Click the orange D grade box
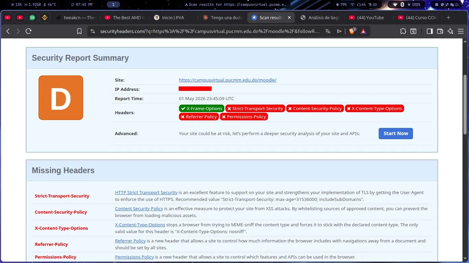The height and width of the screenshot is (263, 469). (x=61, y=98)
